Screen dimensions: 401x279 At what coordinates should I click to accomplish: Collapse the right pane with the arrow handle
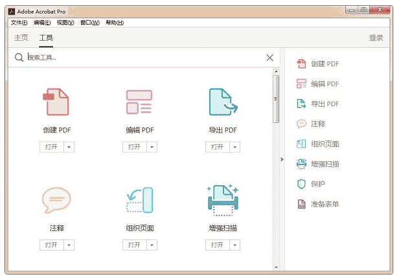point(282,159)
